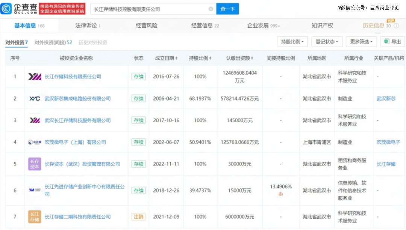Screen dimensions: 406x230
Task: Clear the search field with the X icon
Action: coord(211,9)
